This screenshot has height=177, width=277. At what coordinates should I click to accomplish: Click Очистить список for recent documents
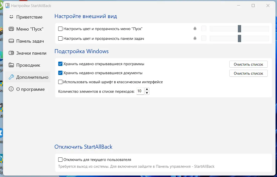(x=248, y=73)
